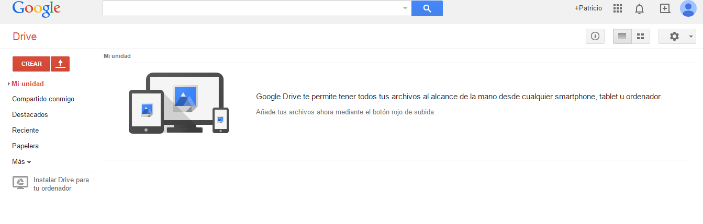This screenshot has width=703, height=224.
Task: Switch to grid view
Action: pyautogui.click(x=641, y=37)
